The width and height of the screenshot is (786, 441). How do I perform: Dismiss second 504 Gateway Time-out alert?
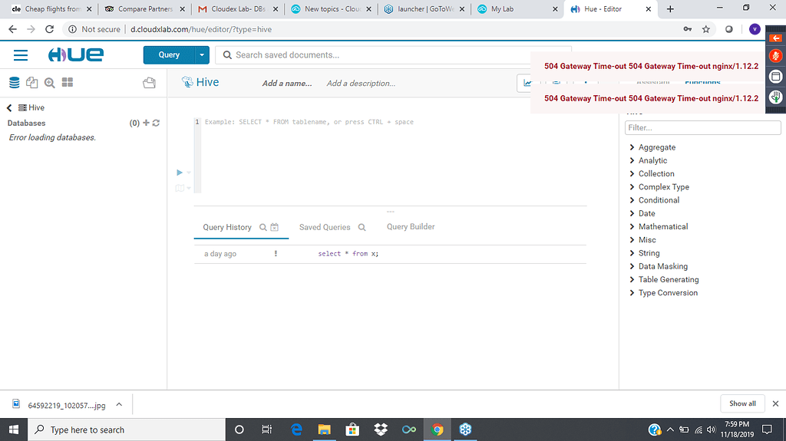[x=651, y=98]
